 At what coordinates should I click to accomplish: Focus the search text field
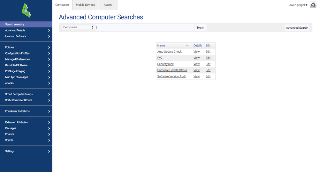click(x=145, y=27)
